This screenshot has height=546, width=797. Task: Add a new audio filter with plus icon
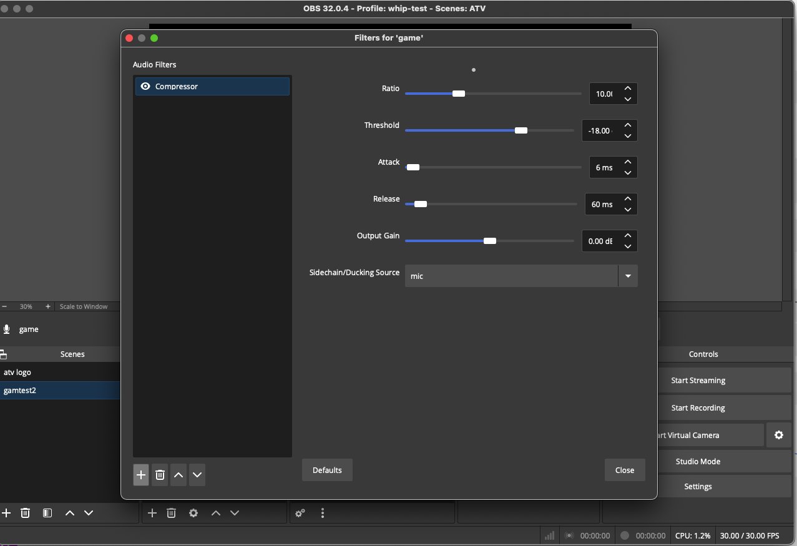141,475
